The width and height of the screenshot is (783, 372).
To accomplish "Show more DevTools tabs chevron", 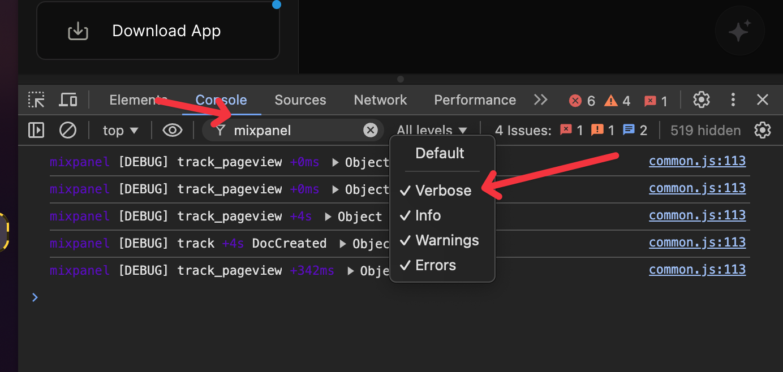I will [x=541, y=100].
